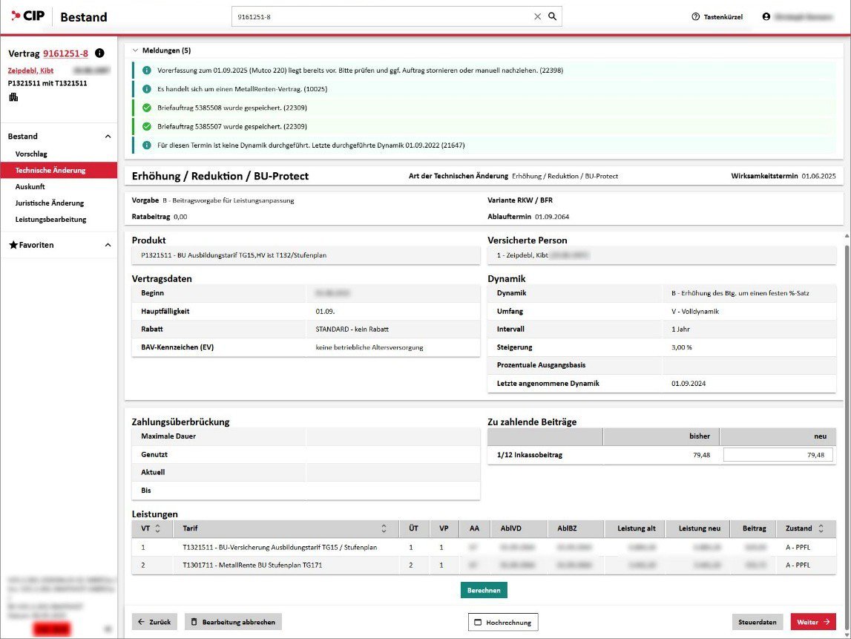
Task: Clear the search field with the X icon
Action: click(537, 16)
